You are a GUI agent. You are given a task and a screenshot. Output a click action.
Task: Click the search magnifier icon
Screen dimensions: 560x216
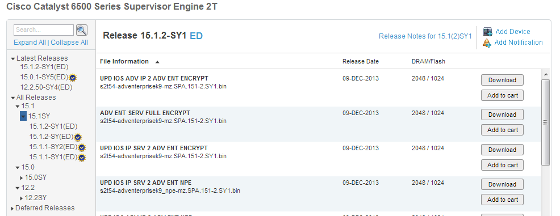pyautogui.click(x=82, y=30)
